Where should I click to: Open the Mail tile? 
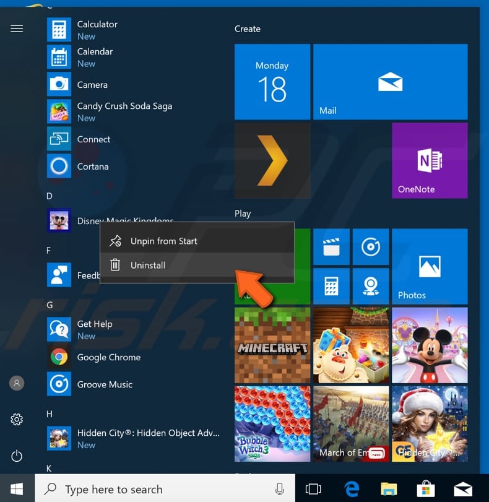391,82
